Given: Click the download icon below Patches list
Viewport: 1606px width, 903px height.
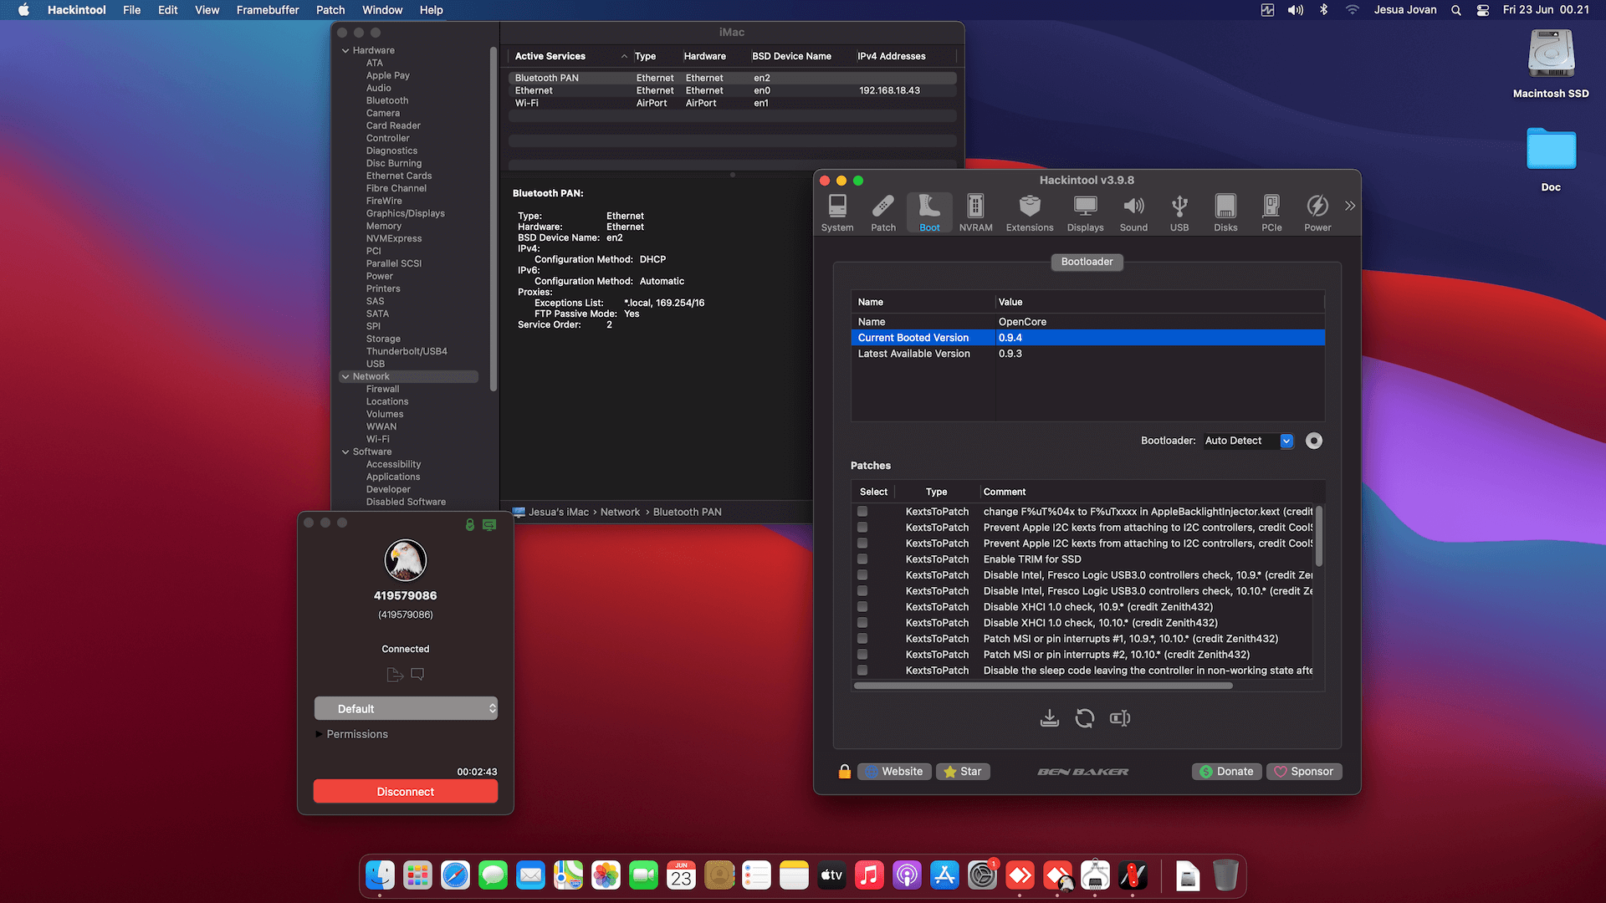Looking at the screenshot, I should point(1049,718).
